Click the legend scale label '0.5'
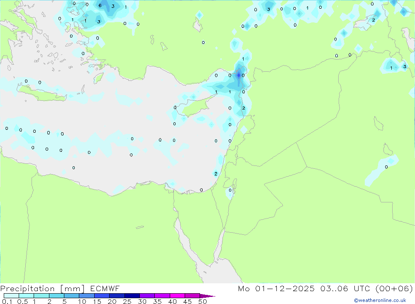The height and width of the screenshot is (304, 415). click(22, 302)
